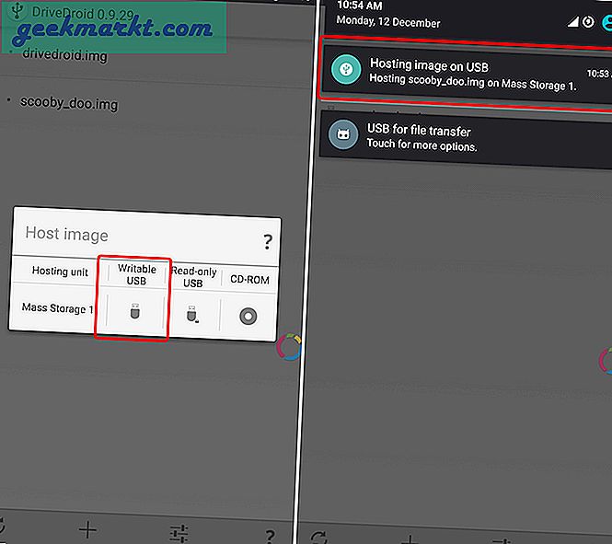Viewport: 612px width, 544px height.
Task: Tap the Monday, 12 December date text
Action: (387, 22)
